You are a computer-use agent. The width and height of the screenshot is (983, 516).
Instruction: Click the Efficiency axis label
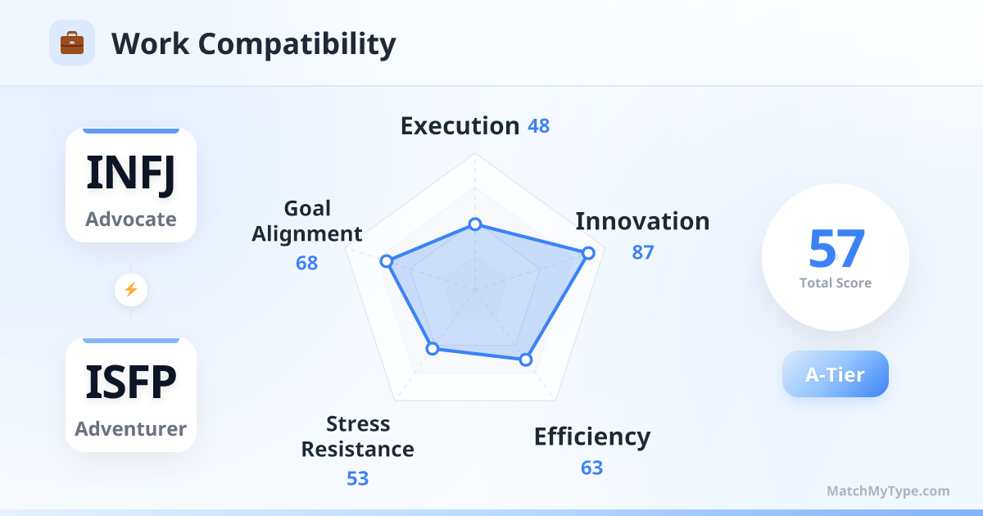click(592, 437)
